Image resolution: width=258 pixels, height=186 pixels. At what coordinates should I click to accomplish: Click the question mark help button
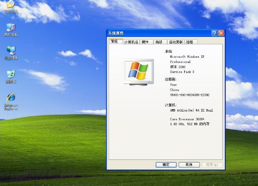point(214,33)
